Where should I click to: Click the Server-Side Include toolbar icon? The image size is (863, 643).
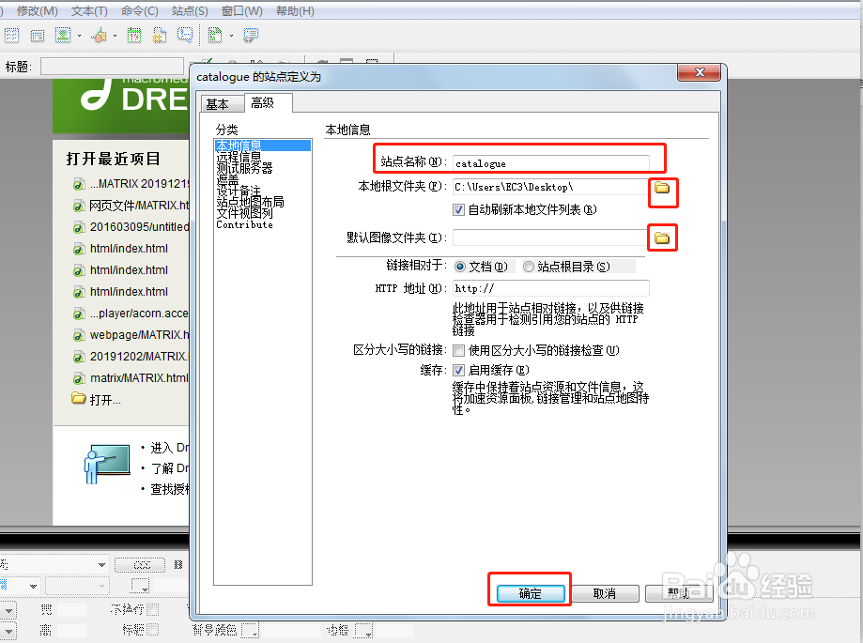(x=160, y=36)
